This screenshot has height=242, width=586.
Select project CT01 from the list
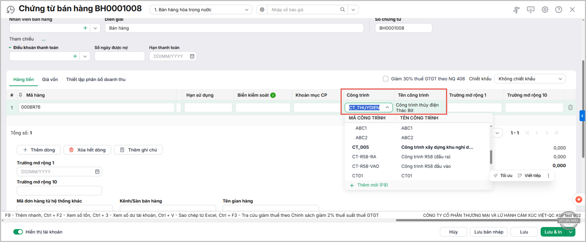[x=417, y=176]
